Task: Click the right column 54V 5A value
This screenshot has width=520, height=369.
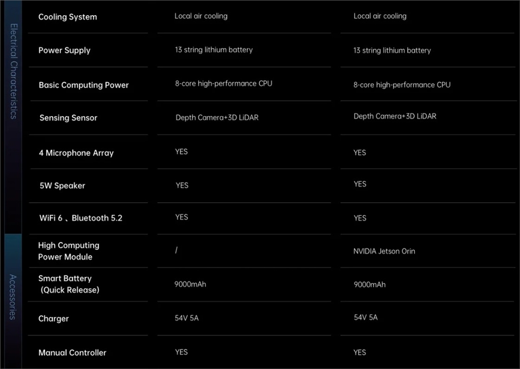Action: coord(366,317)
